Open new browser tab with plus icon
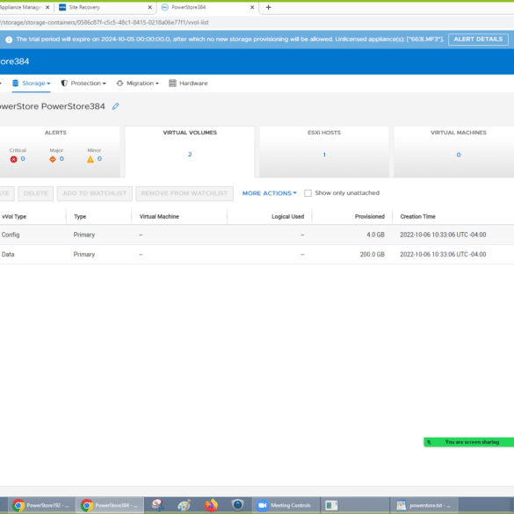 (x=269, y=7)
